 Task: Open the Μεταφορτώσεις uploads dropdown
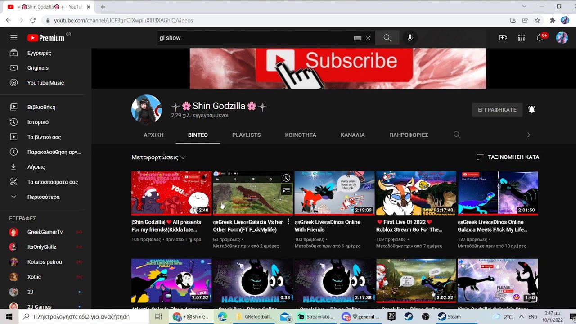coord(158,157)
